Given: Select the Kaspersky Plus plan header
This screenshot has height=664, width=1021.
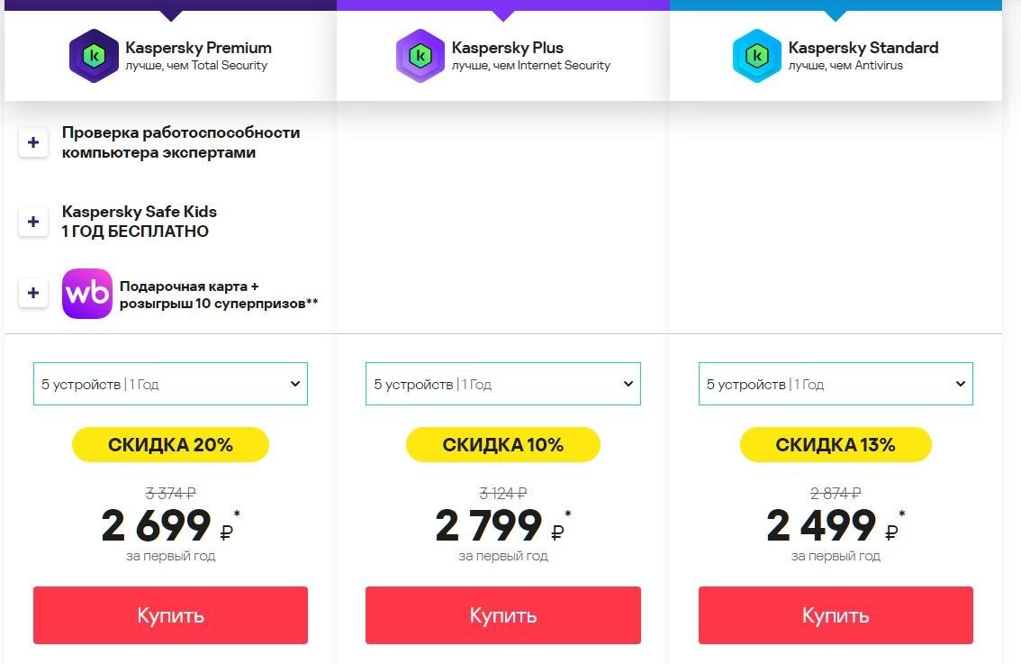Looking at the screenshot, I should (x=503, y=55).
